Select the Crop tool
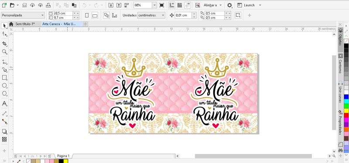Image resolution: width=349 pixels, height=163 pixels. click(4, 44)
